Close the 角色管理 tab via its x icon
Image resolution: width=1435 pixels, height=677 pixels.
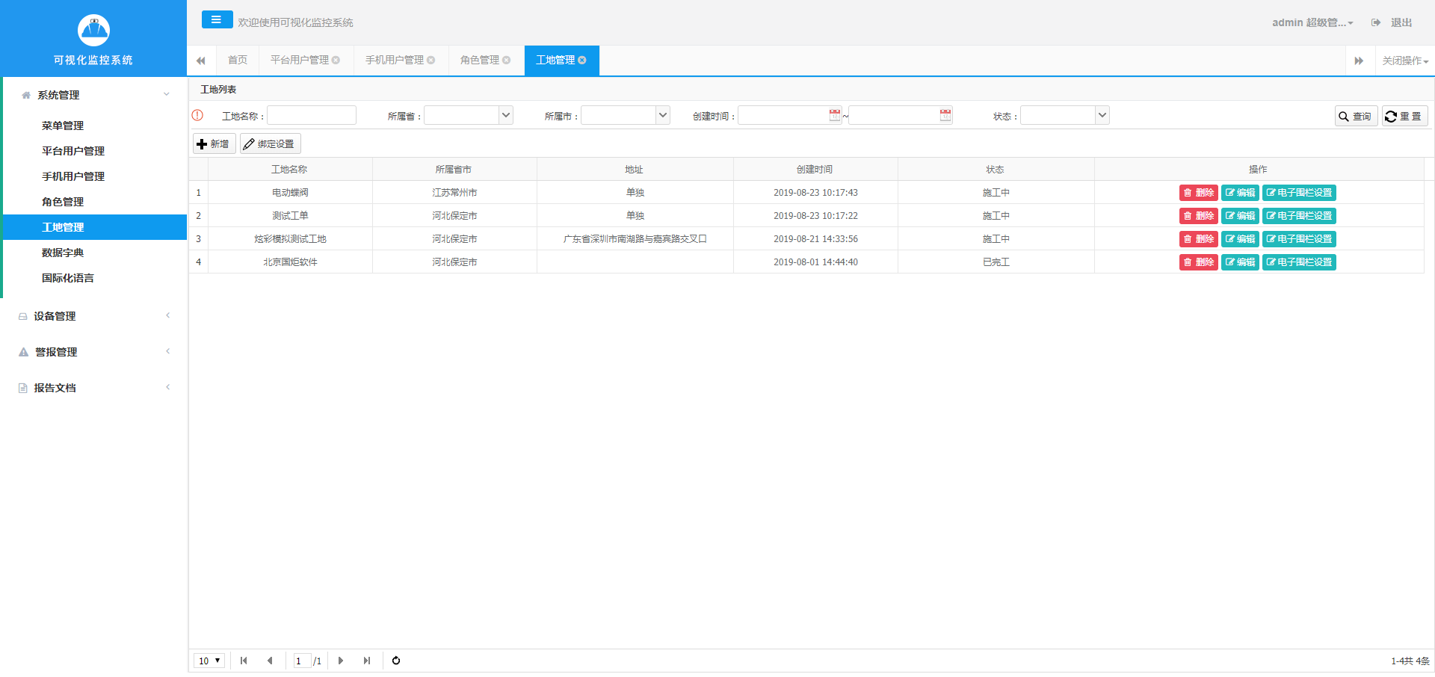(x=507, y=61)
